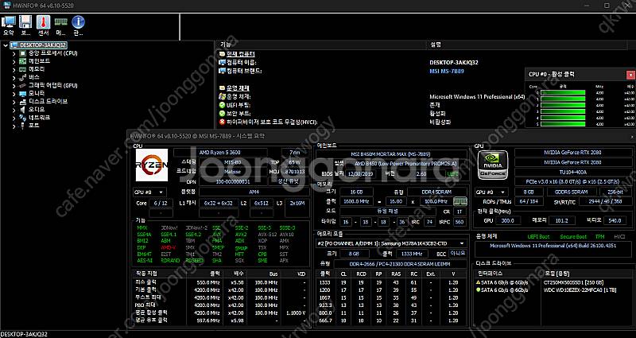Select DESKTOP-3AKJQ32 in the tree
636x338 pixels.
click(x=43, y=45)
